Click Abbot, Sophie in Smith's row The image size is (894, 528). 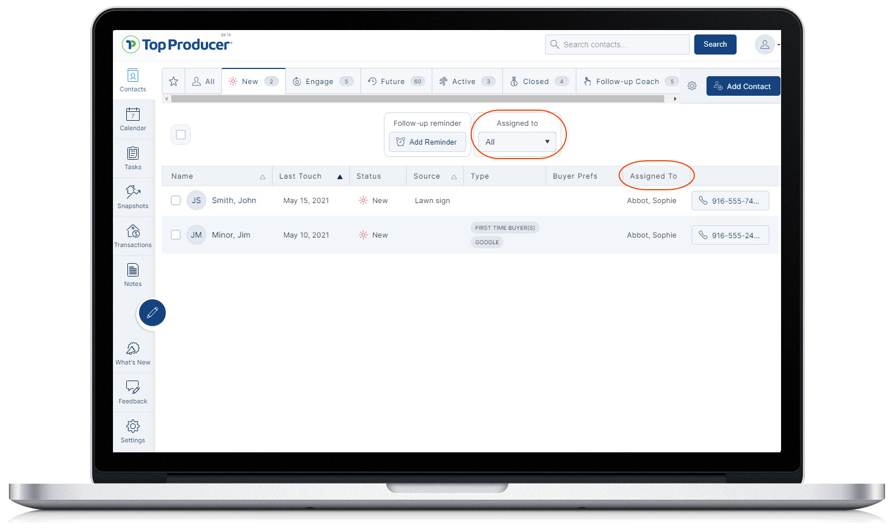tap(651, 200)
